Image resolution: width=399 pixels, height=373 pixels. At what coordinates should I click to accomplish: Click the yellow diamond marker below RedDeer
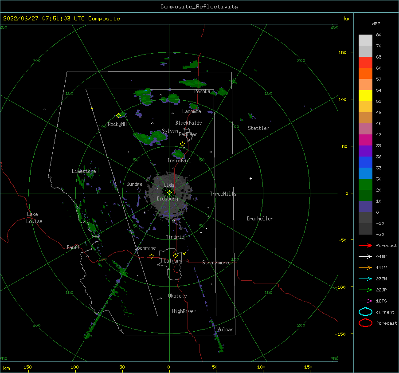click(x=183, y=144)
